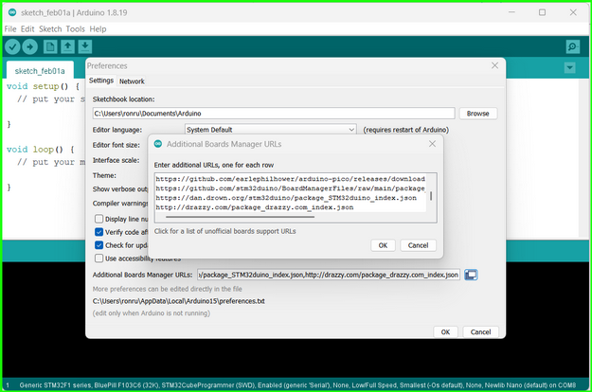Viewport: 592px width, 392px height.
Task: Click the Upload arrow toolbar icon
Action: (31, 46)
